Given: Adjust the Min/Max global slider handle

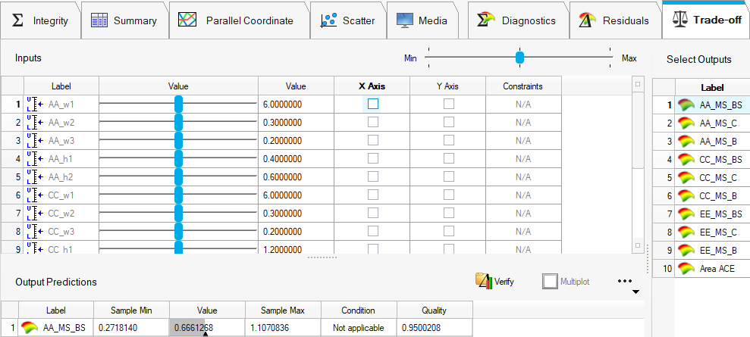Looking at the screenshot, I should coord(520,58).
